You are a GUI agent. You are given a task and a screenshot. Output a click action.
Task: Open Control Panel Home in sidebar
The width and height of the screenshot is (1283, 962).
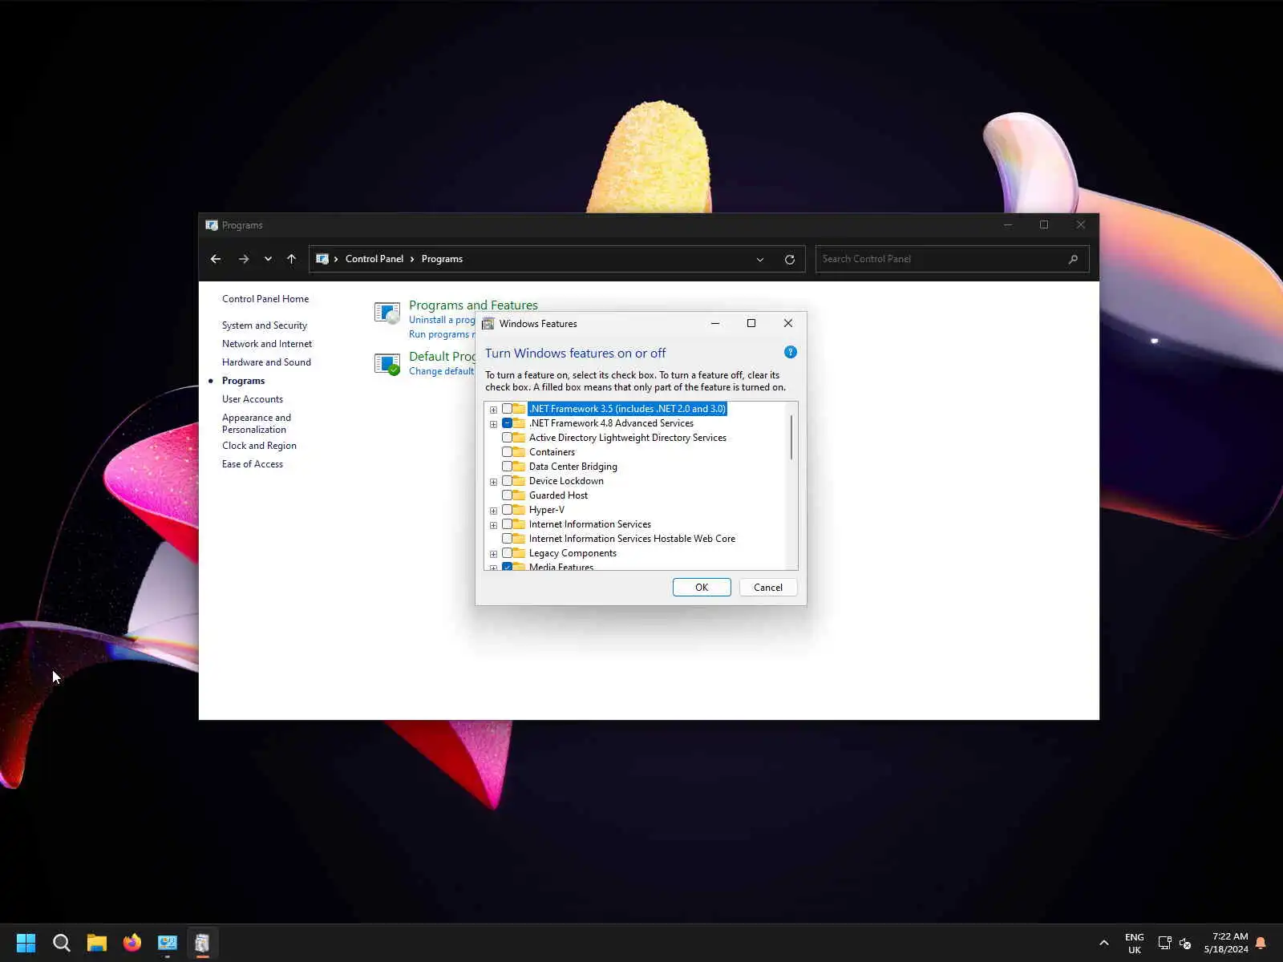[265, 299]
